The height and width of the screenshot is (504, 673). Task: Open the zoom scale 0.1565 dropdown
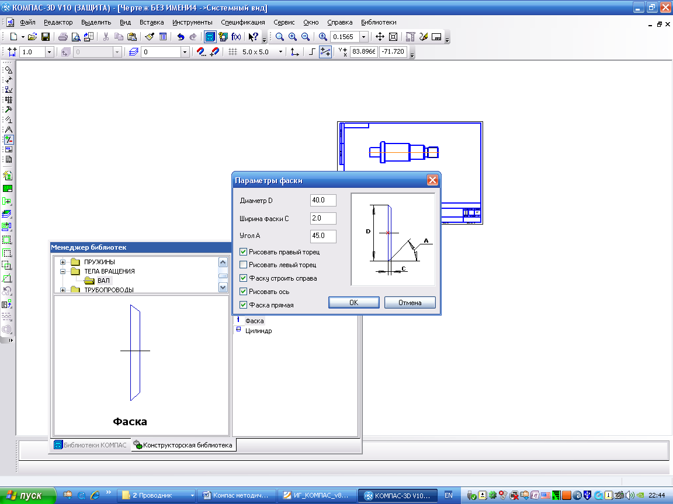[x=363, y=37]
